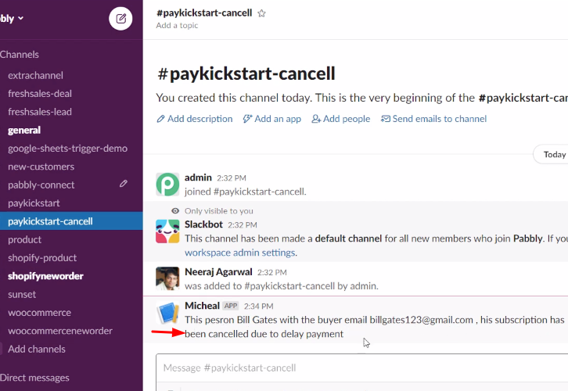Screen dimensions: 568x391
Task: Click Add description link
Action: [195, 119]
